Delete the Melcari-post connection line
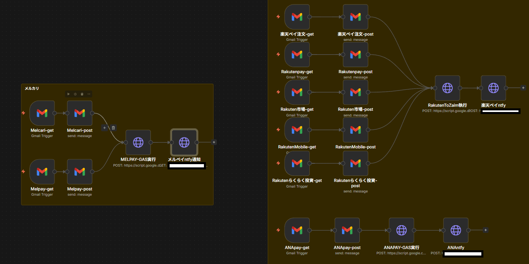529x264 pixels. 113,128
